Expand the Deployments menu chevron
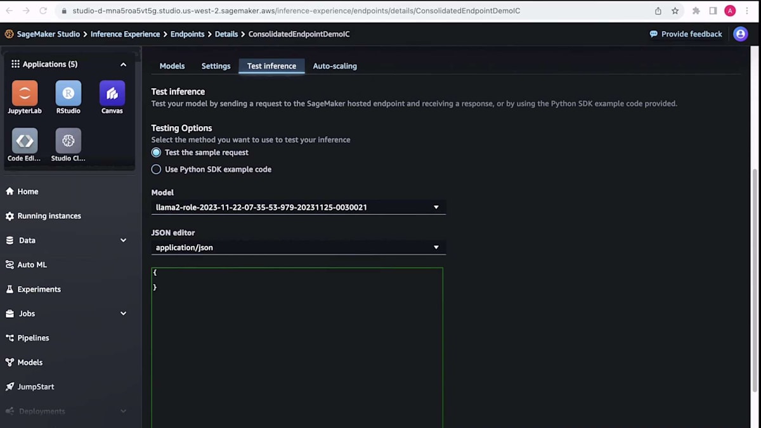The height and width of the screenshot is (428, 761). 123,412
